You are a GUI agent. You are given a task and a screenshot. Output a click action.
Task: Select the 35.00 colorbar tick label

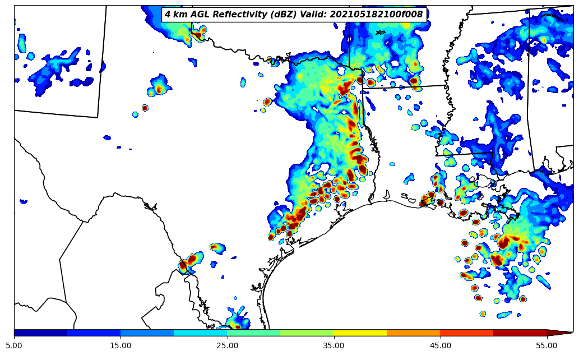(x=333, y=345)
